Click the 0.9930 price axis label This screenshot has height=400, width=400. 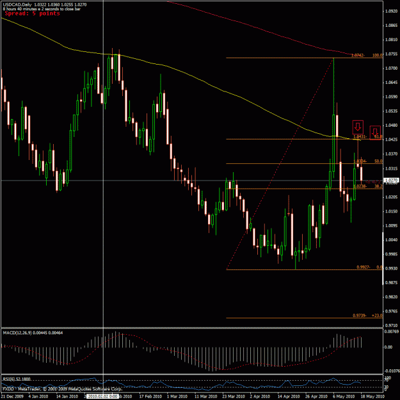(x=392, y=268)
